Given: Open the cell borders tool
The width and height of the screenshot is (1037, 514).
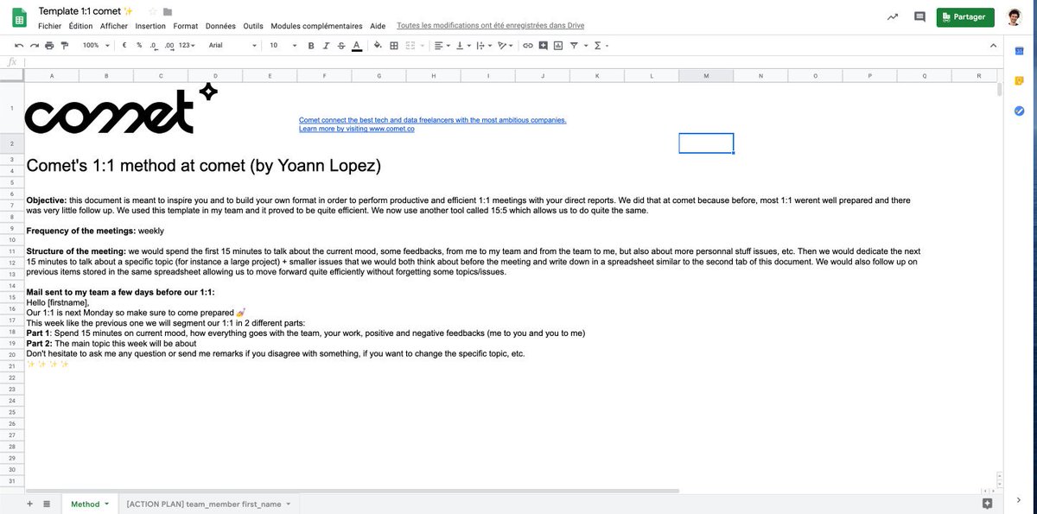Looking at the screenshot, I should (x=394, y=46).
